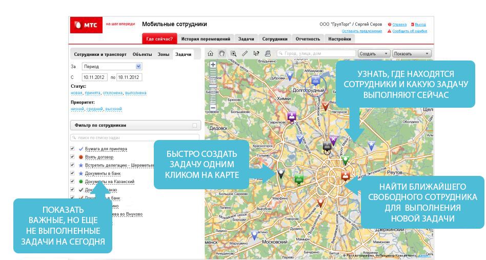Click the purple X marker on map

[334, 141]
